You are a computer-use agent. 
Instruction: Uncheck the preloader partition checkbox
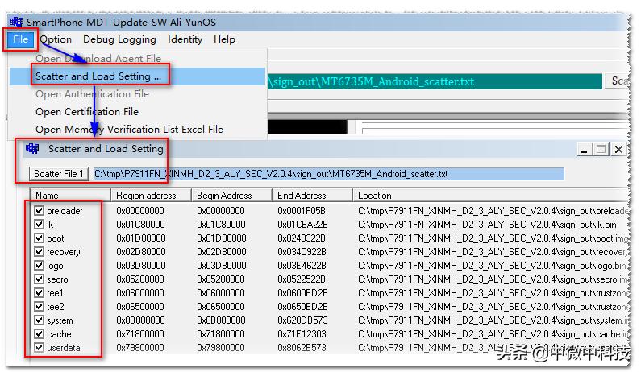click(x=40, y=211)
